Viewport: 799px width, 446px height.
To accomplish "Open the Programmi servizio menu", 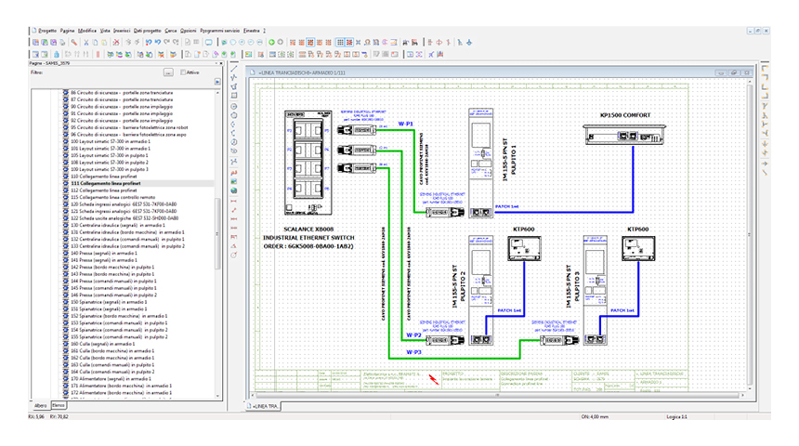I will coord(219,31).
